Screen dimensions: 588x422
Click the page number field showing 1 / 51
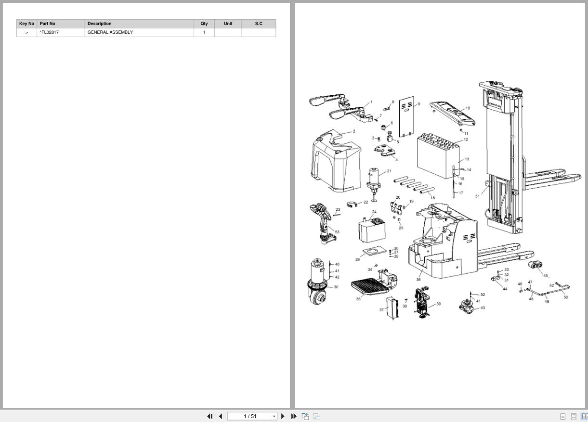click(249, 416)
